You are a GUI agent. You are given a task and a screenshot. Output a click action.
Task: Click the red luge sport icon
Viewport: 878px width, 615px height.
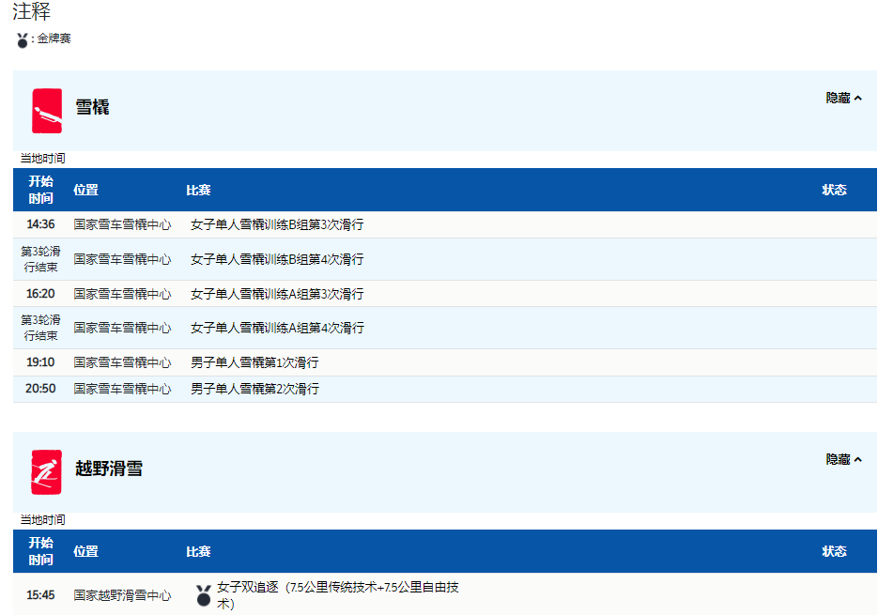[x=47, y=111]
